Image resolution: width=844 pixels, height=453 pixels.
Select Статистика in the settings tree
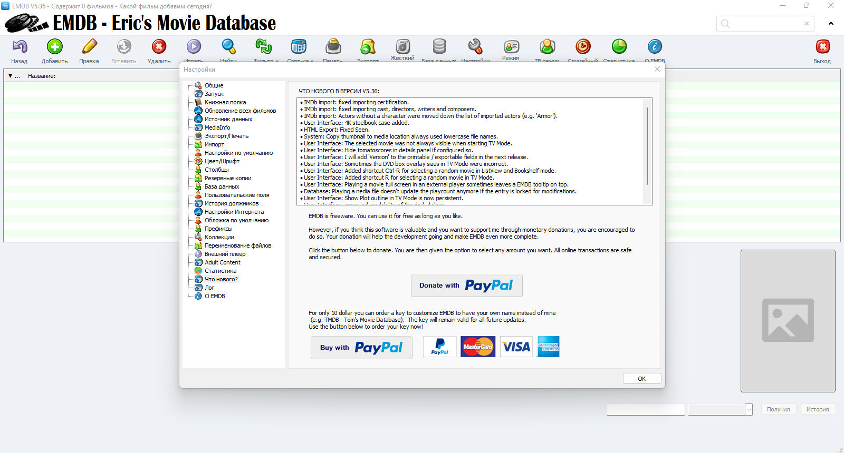(220, 271)
